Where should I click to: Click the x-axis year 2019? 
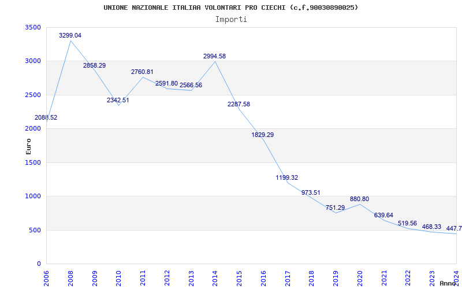(x=336, y=279)
